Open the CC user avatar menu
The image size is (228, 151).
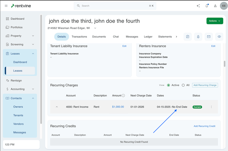[x=224, y=6]
